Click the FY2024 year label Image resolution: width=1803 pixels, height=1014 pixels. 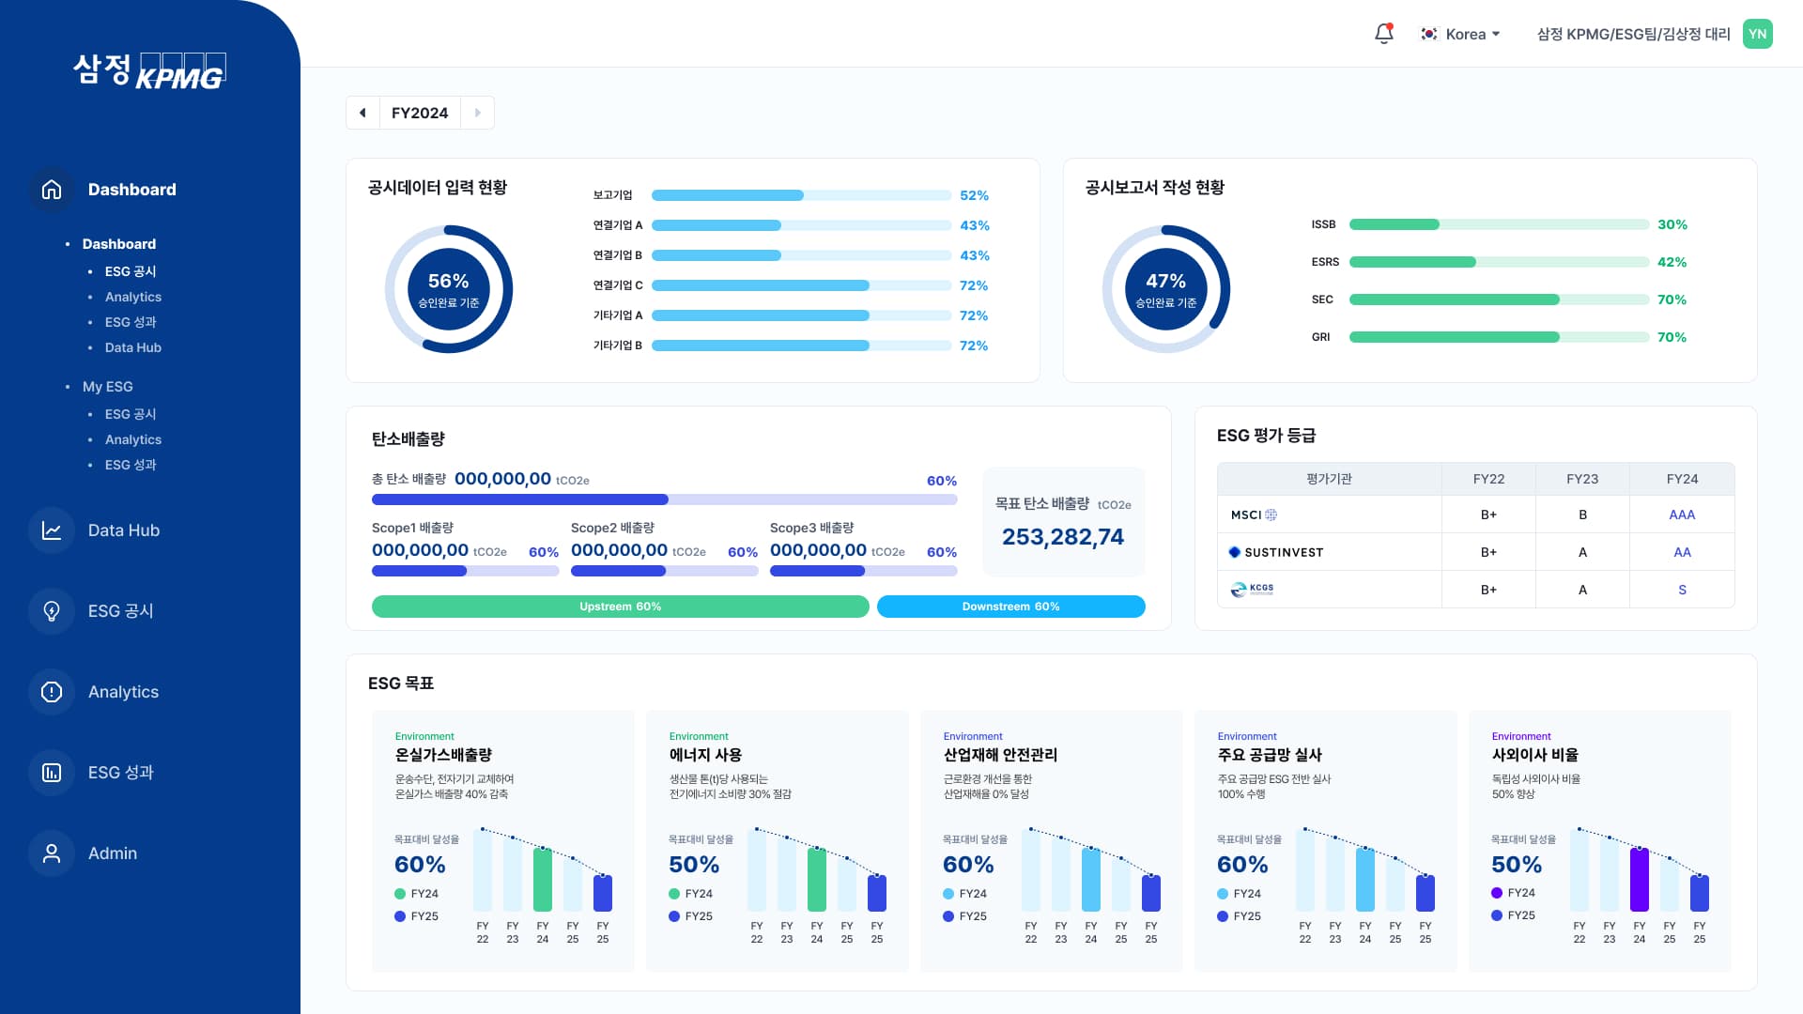pos(420,113)
